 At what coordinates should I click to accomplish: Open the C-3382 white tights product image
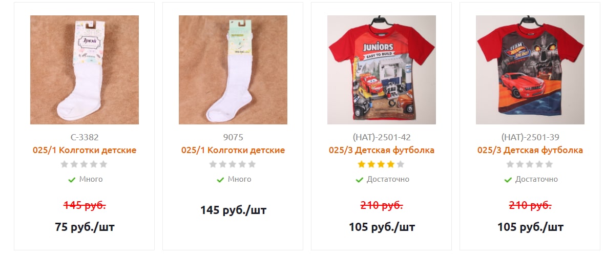point(85,70)
